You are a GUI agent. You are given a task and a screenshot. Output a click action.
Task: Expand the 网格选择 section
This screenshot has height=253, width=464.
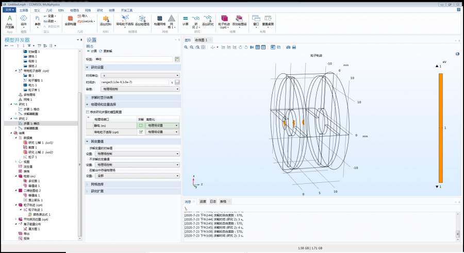click(98, 184)
